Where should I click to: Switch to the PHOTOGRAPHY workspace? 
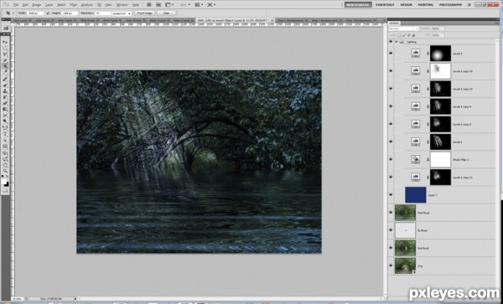[451, 5]
